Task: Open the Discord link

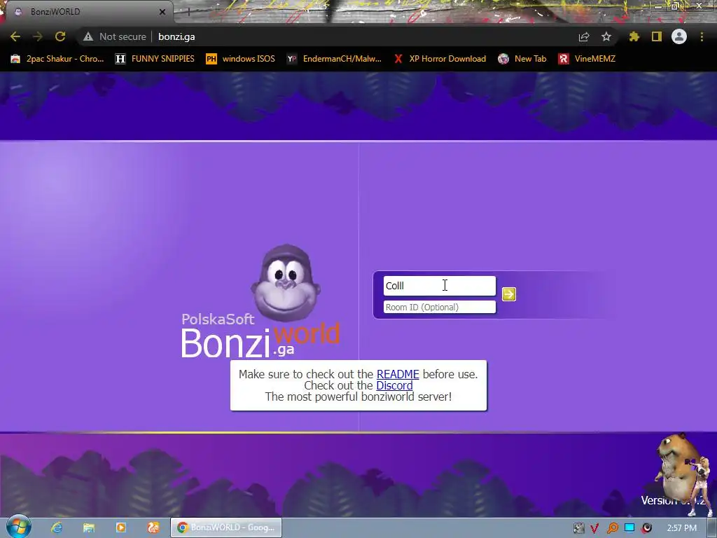Action: (x=394, y=386)
